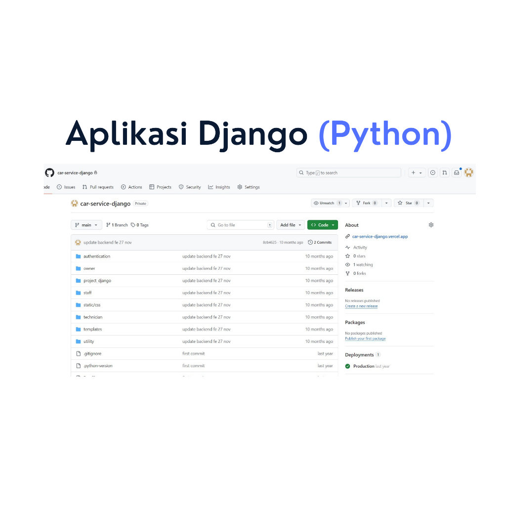The width and height of the screenshot is (506, 506).
Task: Click the 1 watching text
Action: tap(363, 265)
